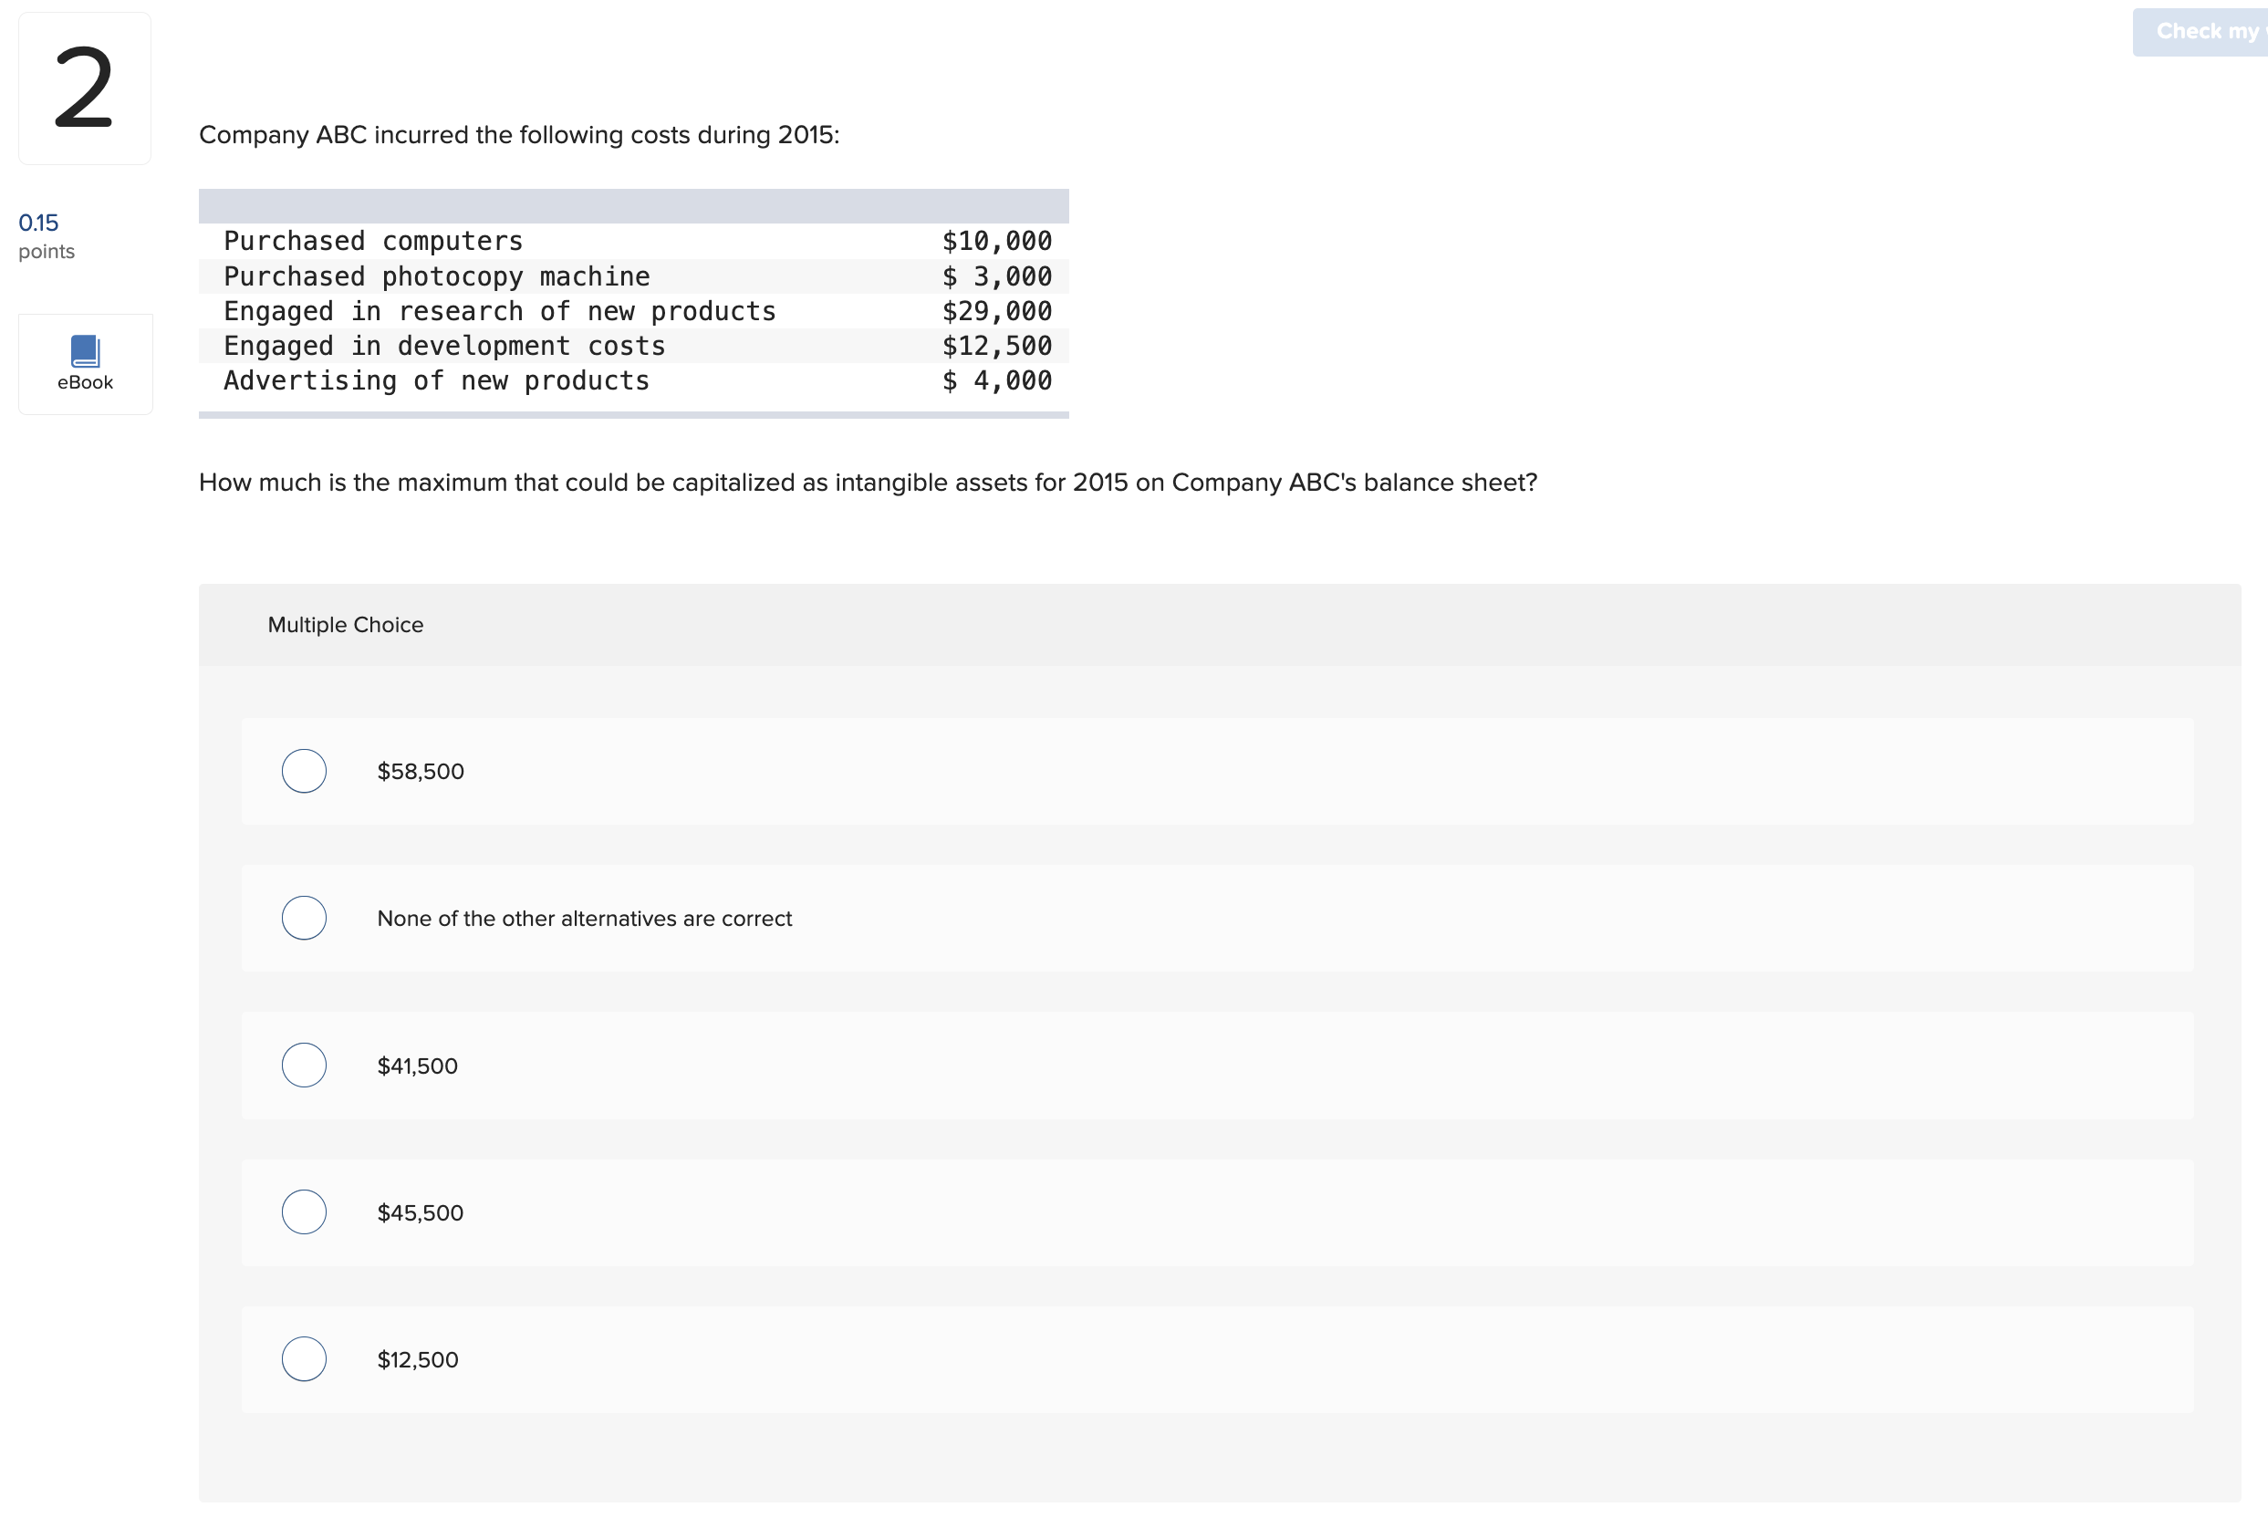Click the $41,500 answer label
This screenshot has height=1518, width=2268.
417,1066
